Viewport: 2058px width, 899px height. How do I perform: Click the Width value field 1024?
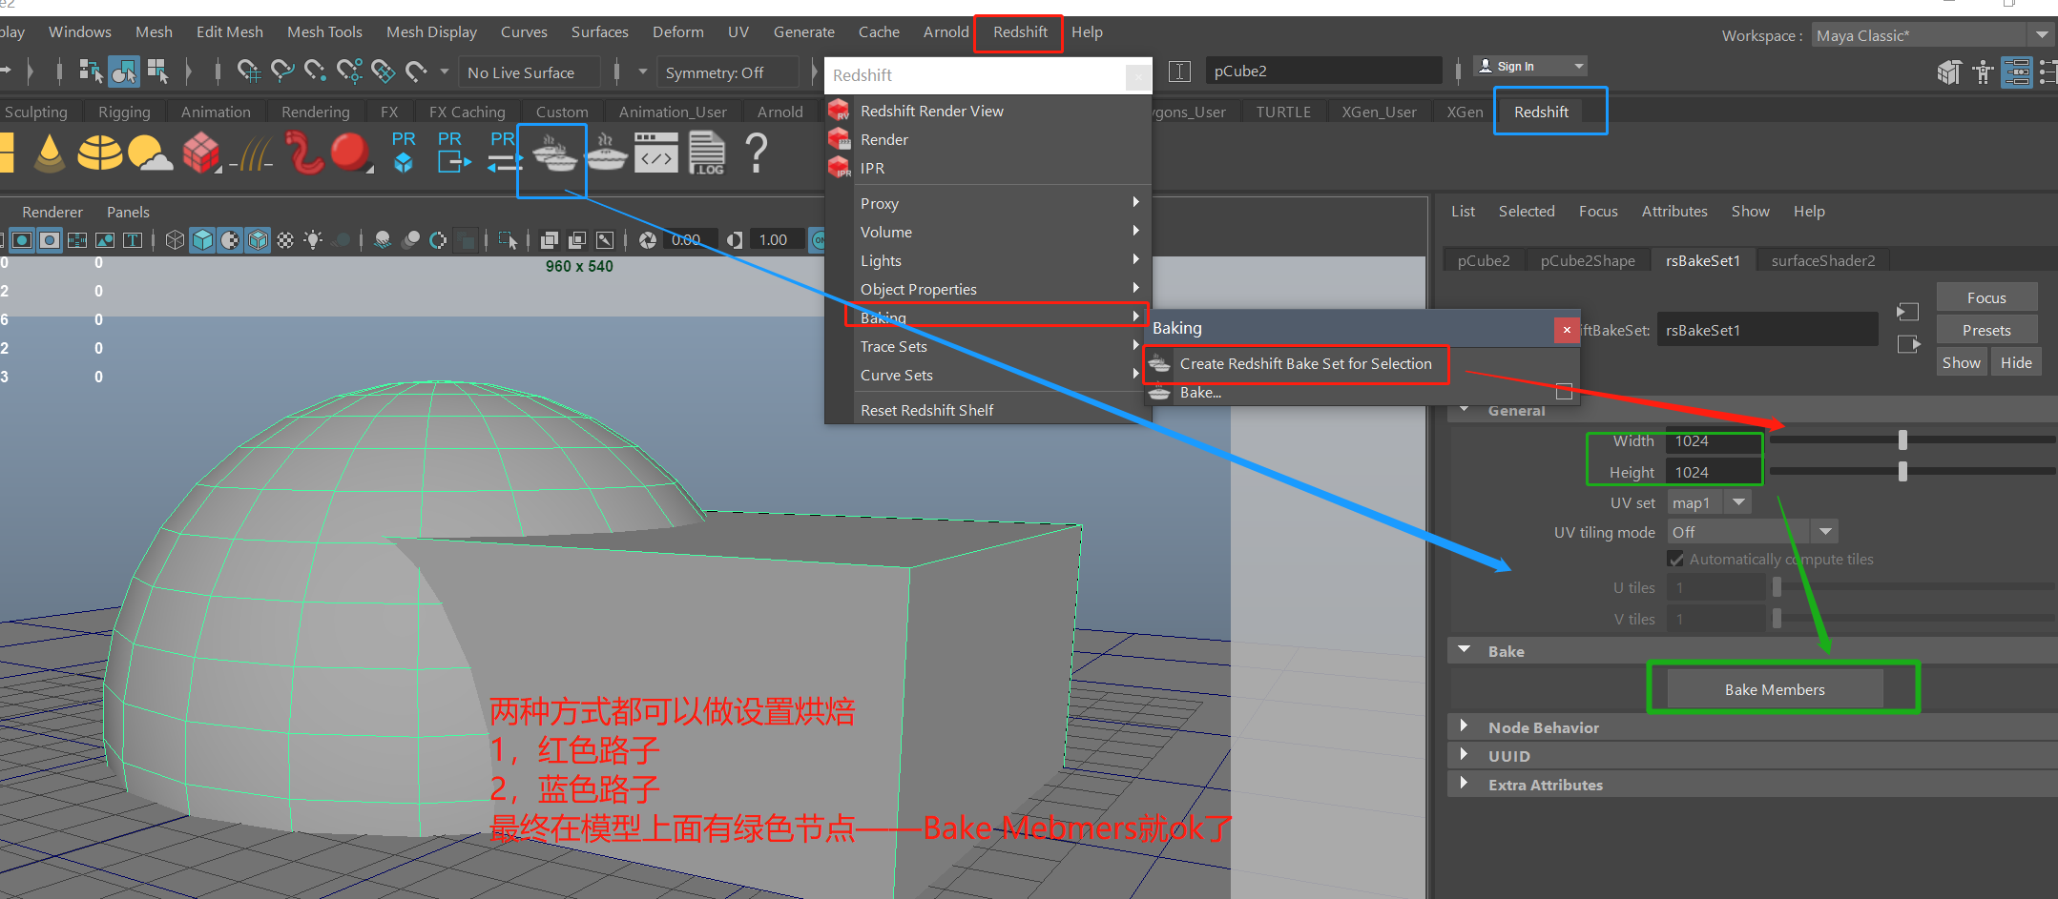tap(1713, 441)
